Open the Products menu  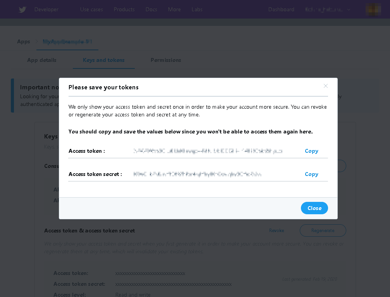point(124,9)
